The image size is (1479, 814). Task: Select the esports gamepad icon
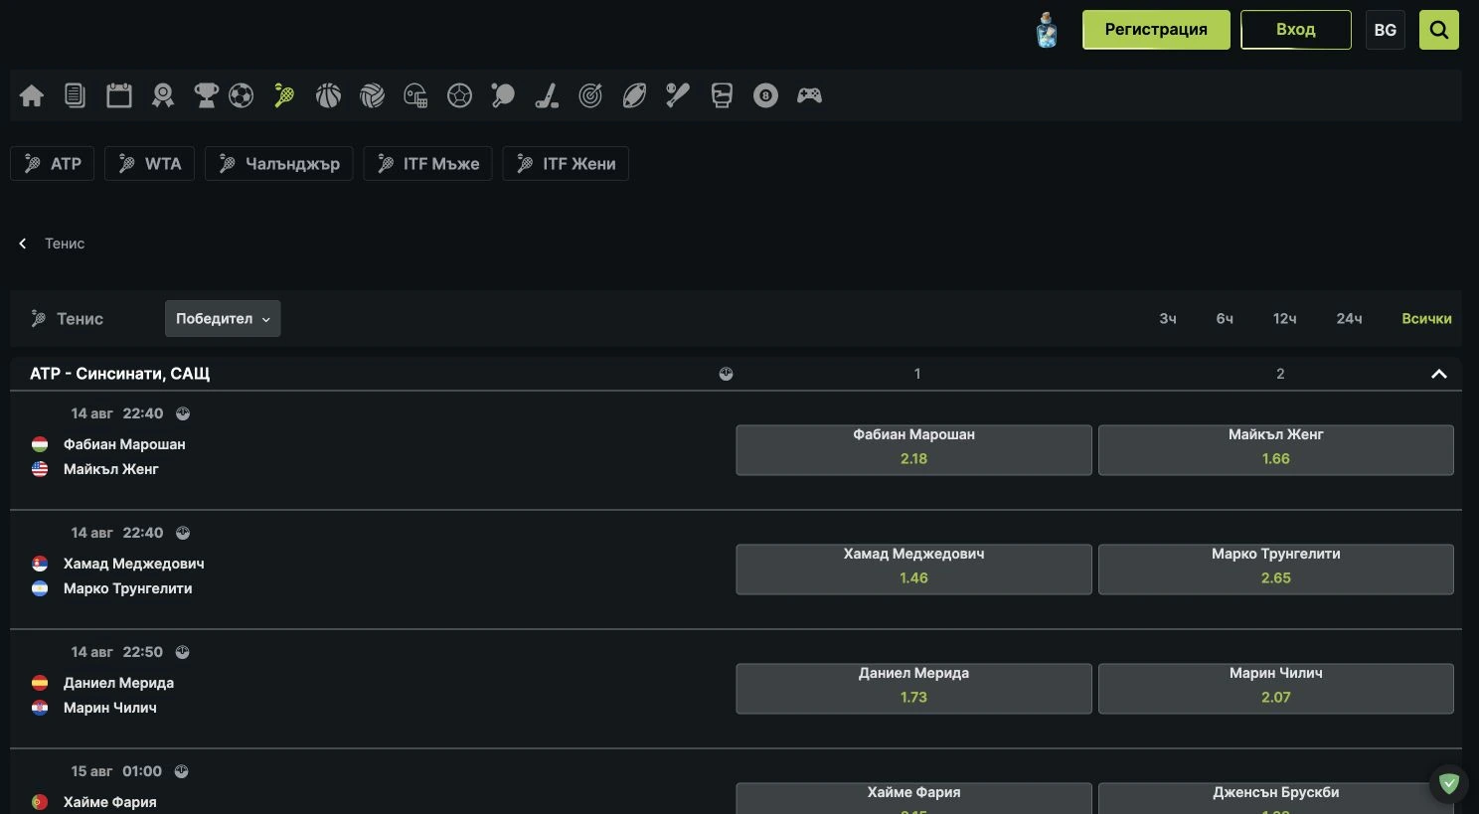(x=809, y=95)
